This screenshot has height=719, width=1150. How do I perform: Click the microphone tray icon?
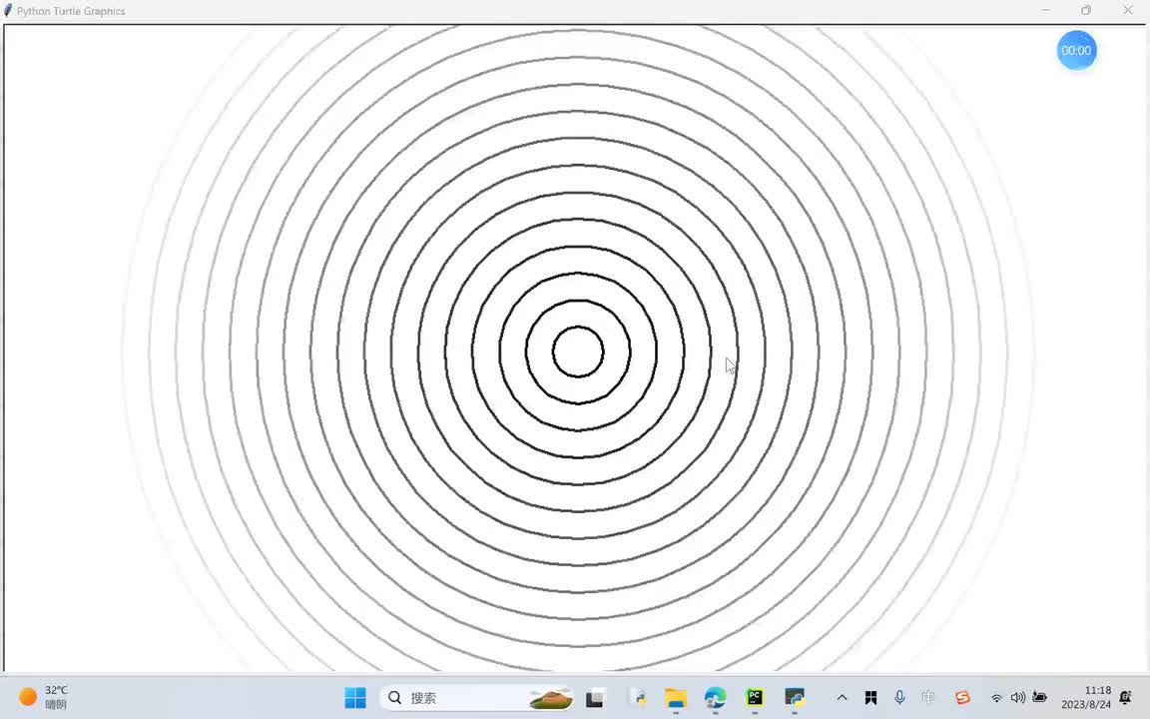[x=899, y=698]
